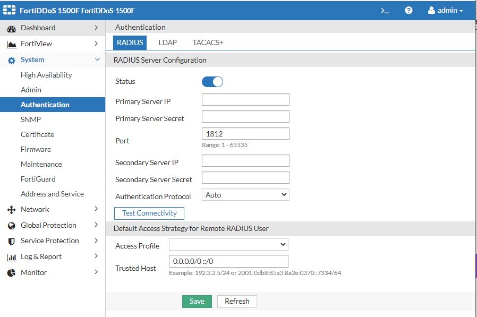Open High Availability settings
The image size is (477, 317).
(46, 75)
